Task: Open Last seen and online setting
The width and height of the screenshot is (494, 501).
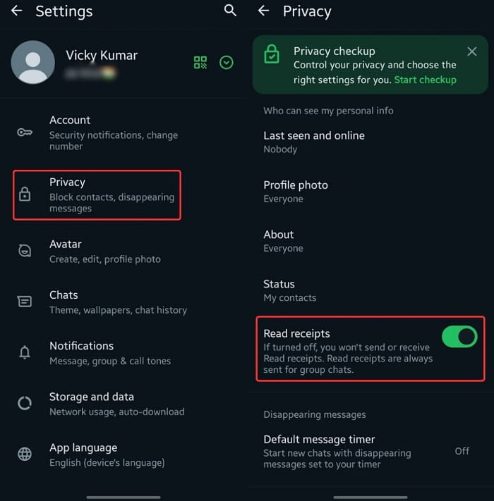Action: coord(370,142)
